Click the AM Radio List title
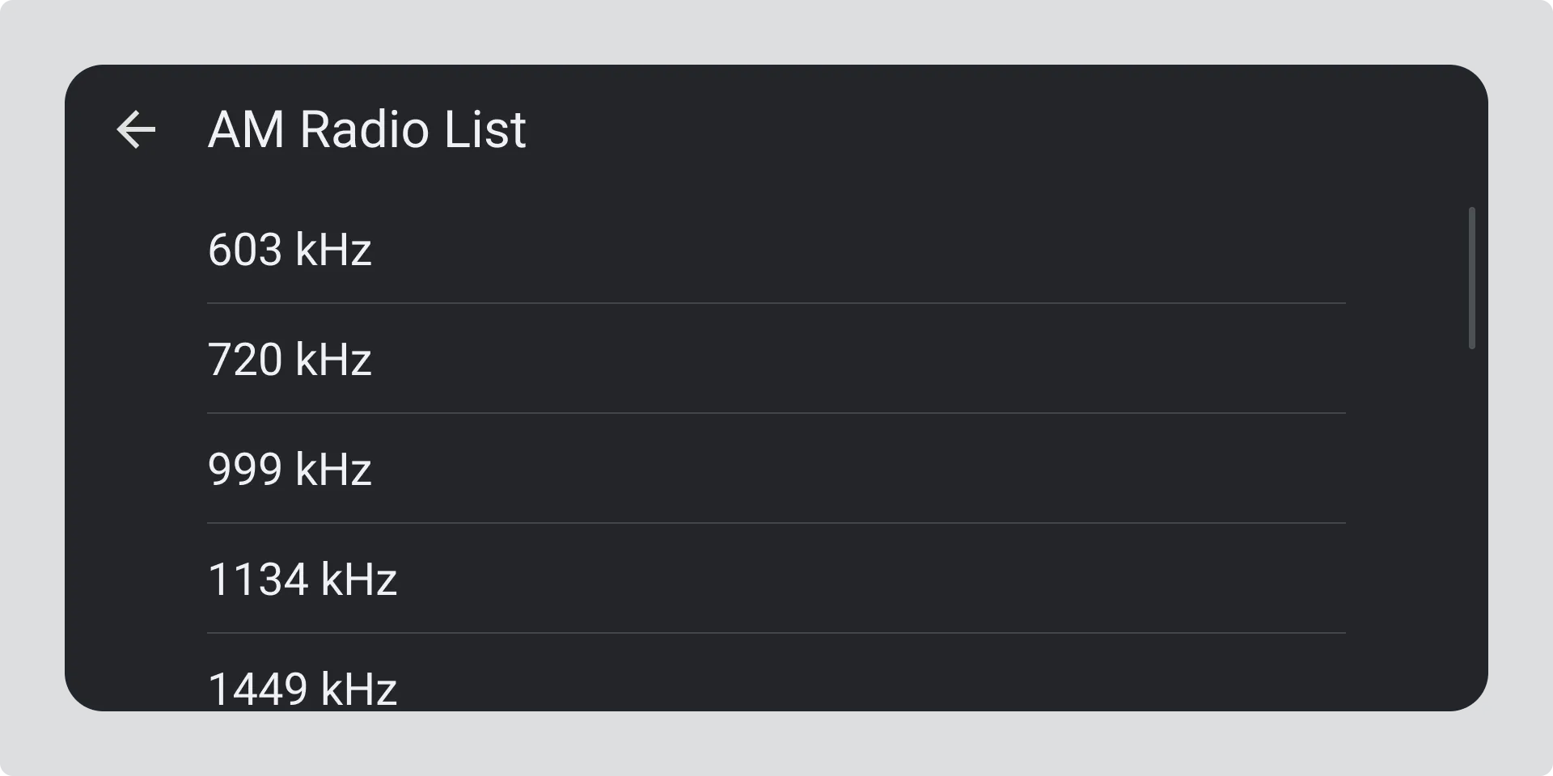This screenshot has width=1553, height=776. point(367,129)
